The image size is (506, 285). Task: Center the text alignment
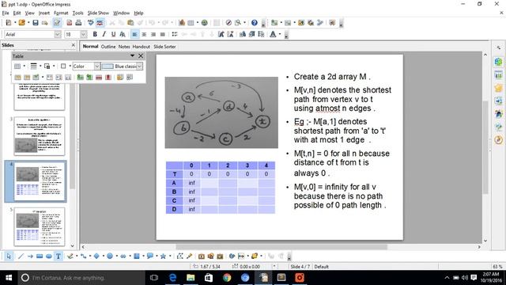(144, 34)
